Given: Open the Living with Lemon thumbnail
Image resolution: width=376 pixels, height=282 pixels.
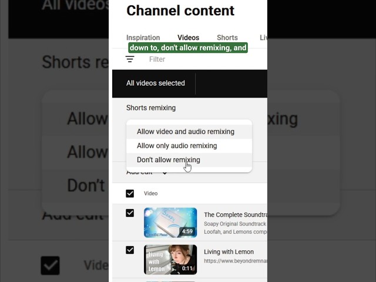Looking at the screenshot, I should click(x=170, y=260).
